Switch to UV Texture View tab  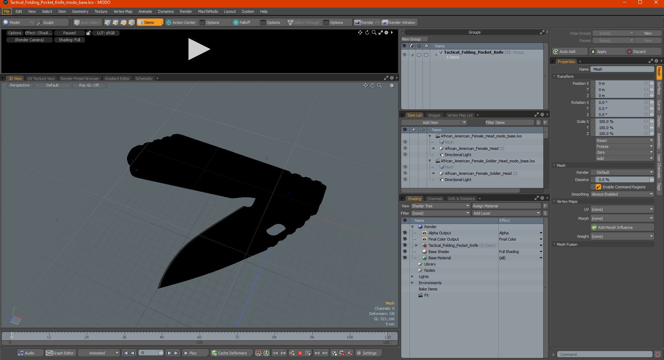41,79
